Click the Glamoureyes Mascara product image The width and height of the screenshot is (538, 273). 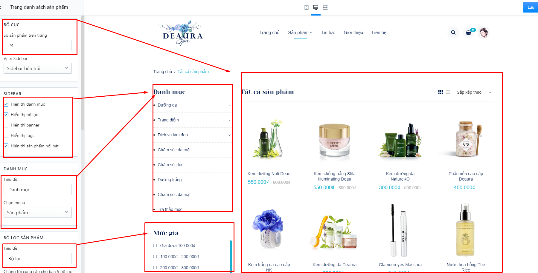pos(399,230)
